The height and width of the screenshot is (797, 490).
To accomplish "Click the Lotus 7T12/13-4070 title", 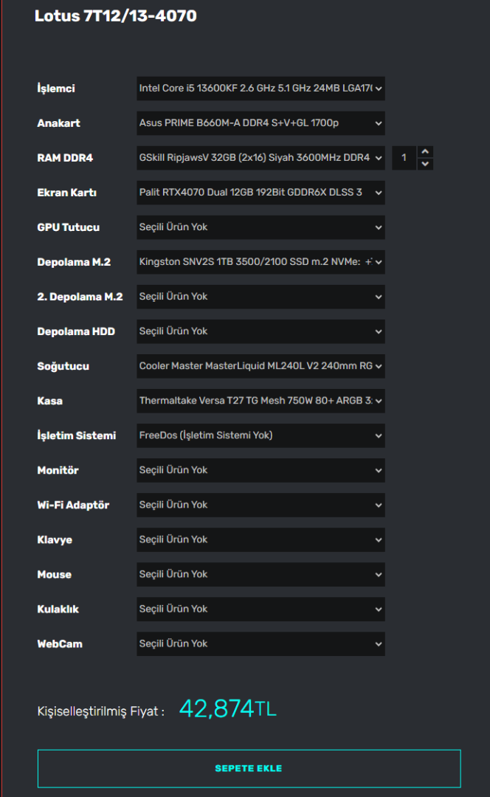I will click(x=115, y=15).
